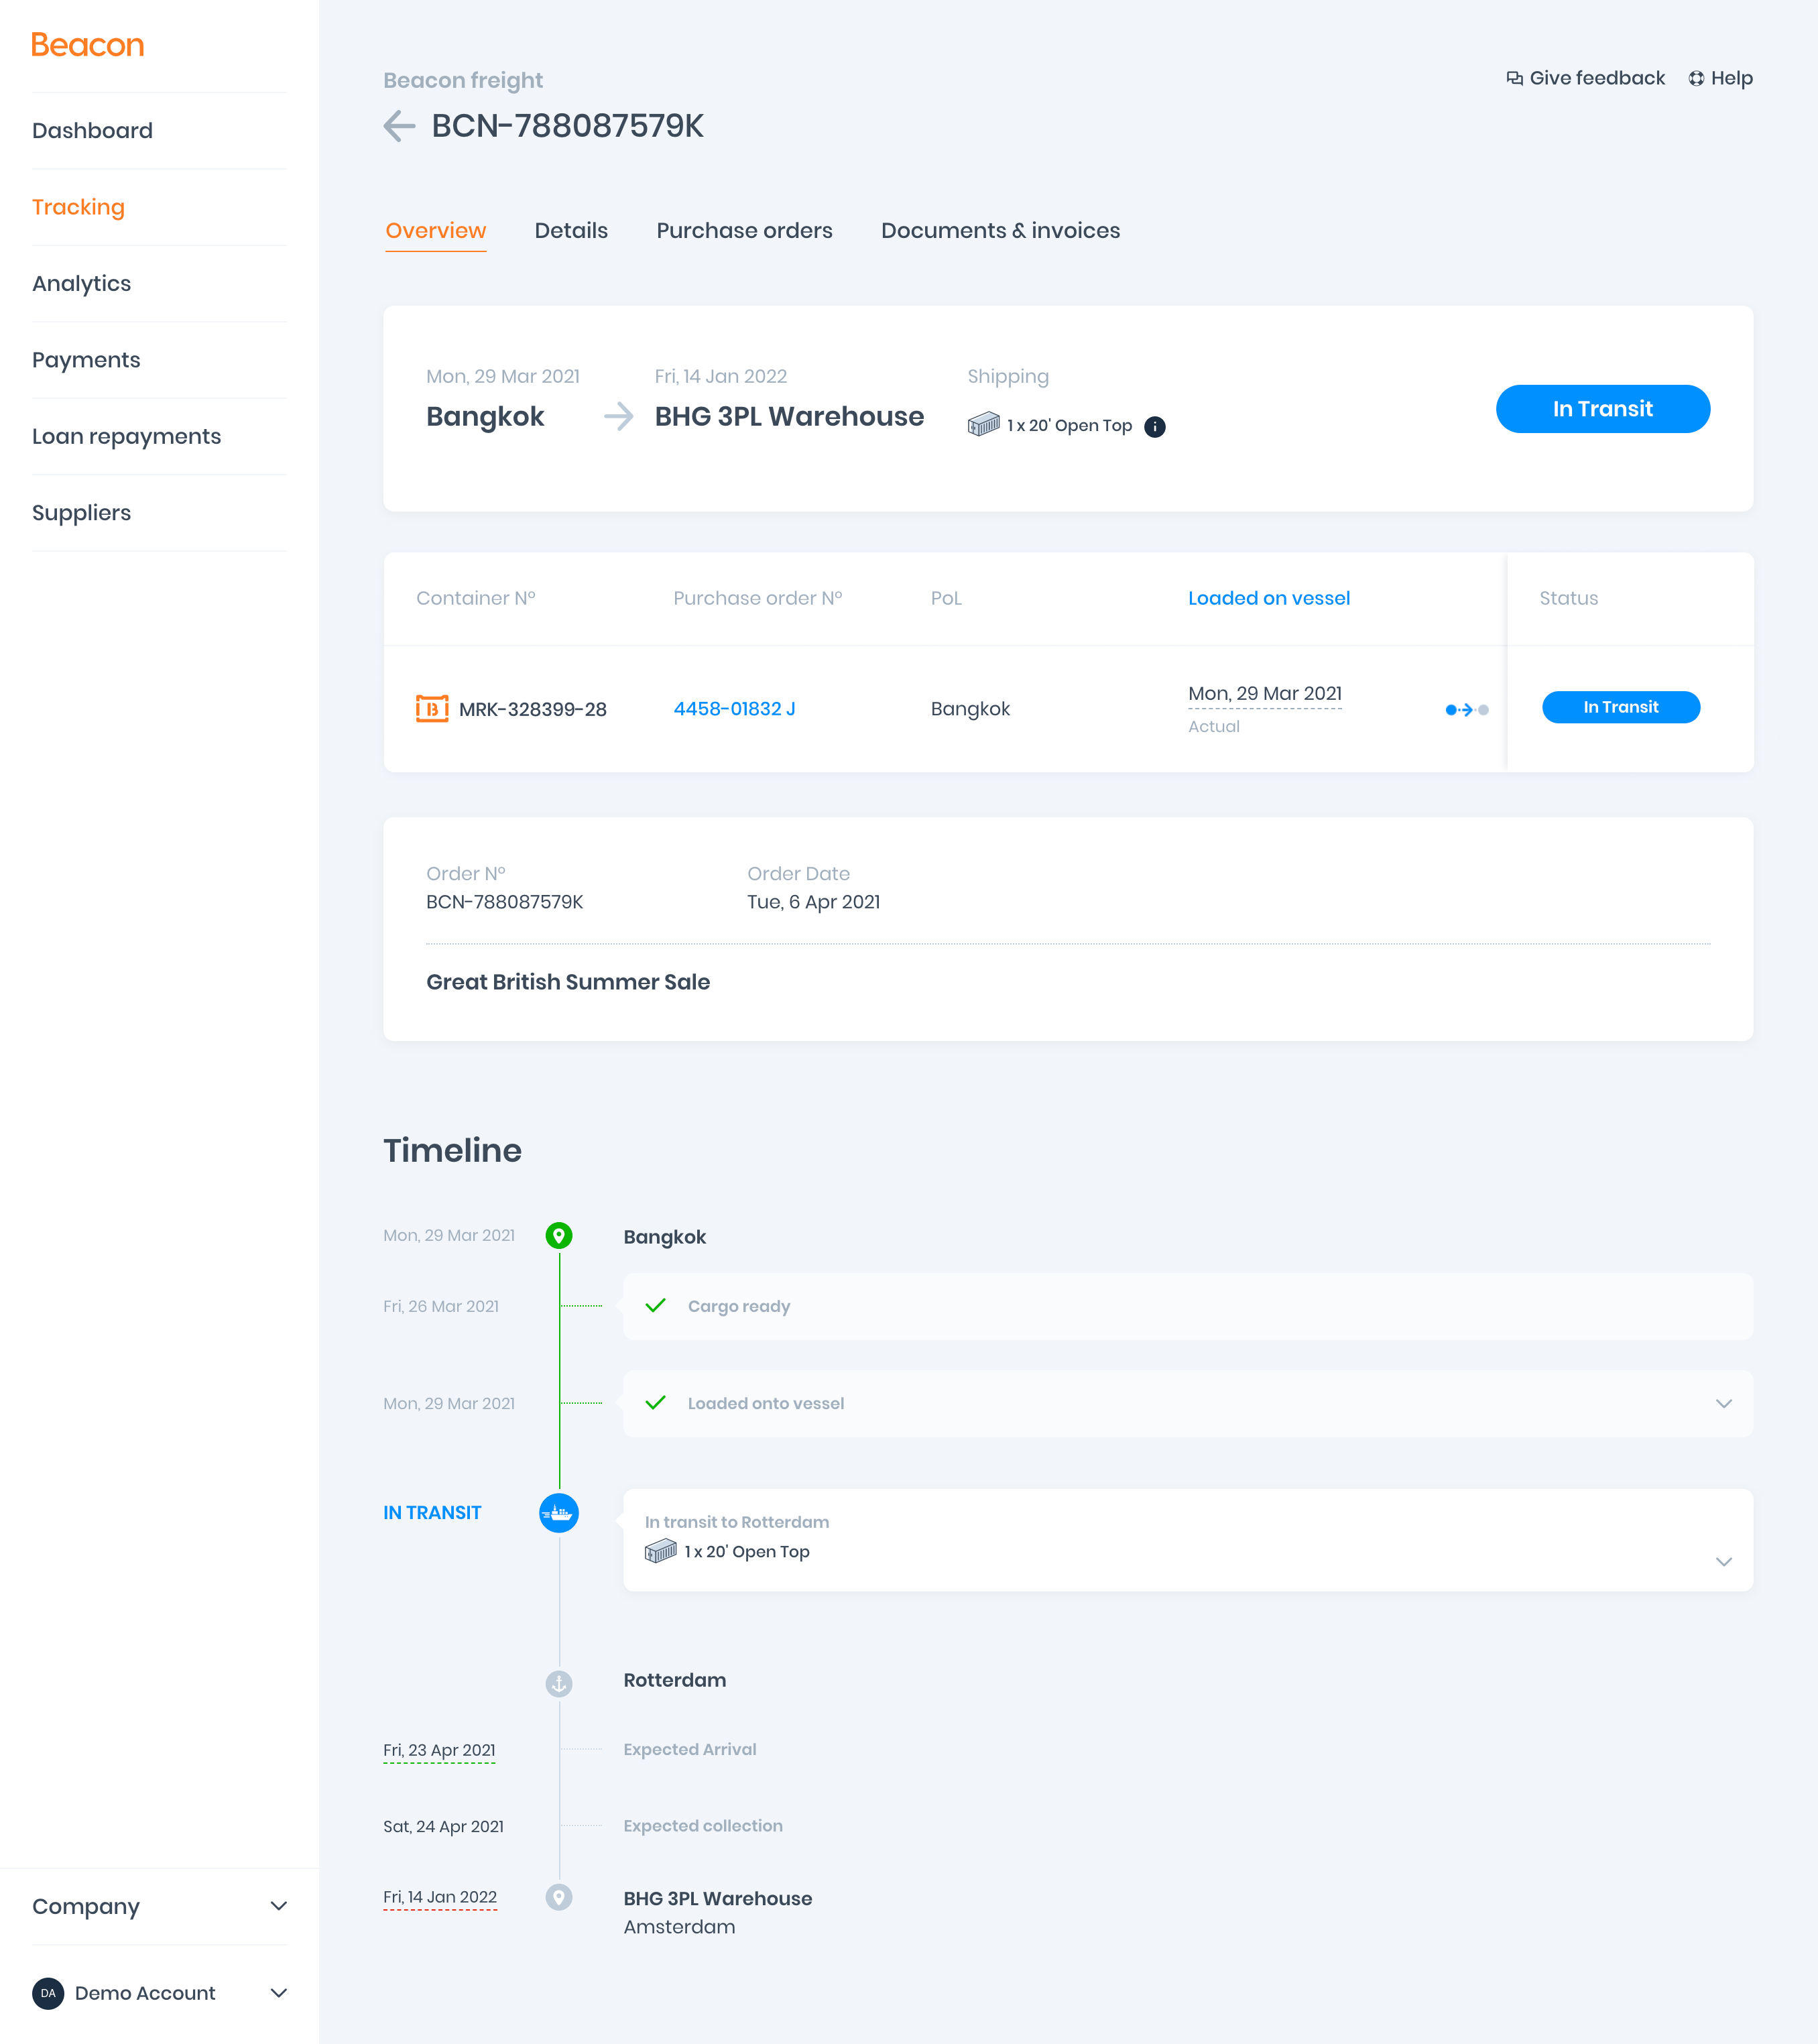Click the Help lifebuoy icon
The image size is (1818, 2044).
1696,78
